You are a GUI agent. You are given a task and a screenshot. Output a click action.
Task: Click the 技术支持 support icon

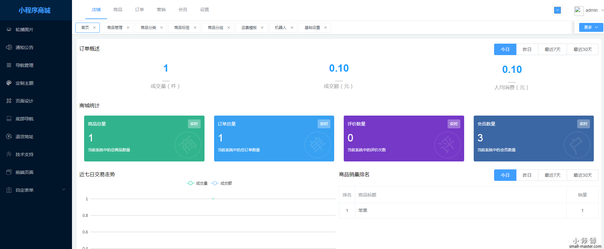(9, 154)
